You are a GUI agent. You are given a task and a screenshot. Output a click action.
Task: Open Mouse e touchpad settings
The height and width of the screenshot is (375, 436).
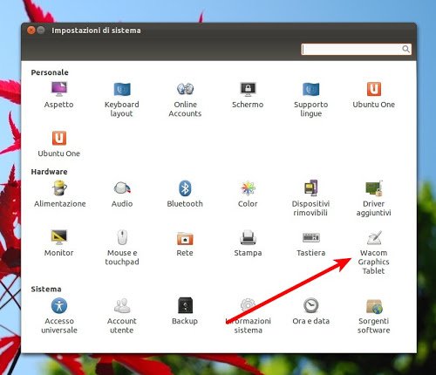tap(122, 248)
